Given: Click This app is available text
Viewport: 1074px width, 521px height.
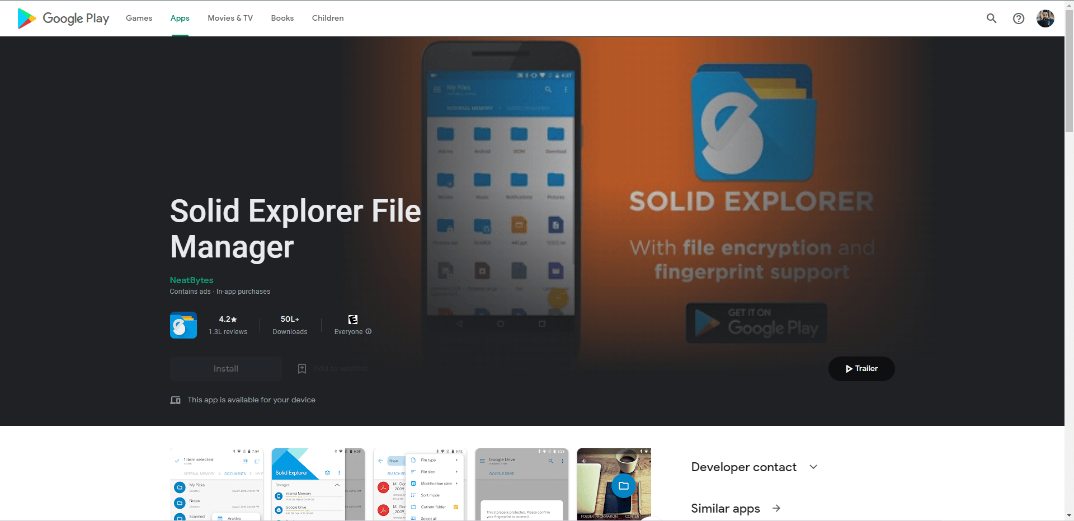Looking at the screenshot, I should 251,400.
